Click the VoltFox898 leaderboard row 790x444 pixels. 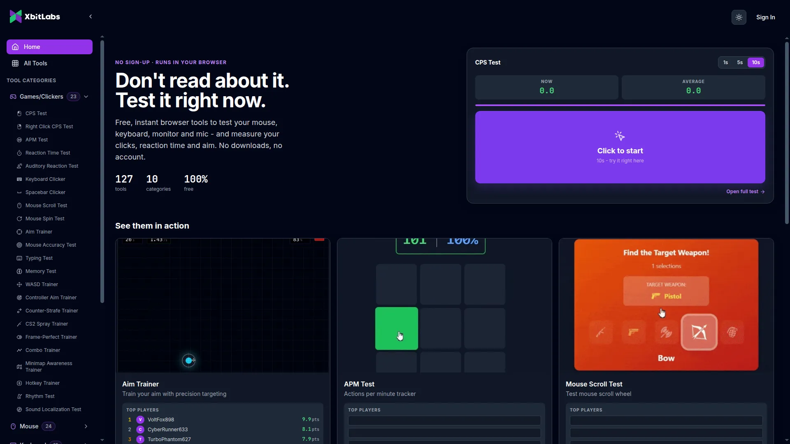click(223, 420)
